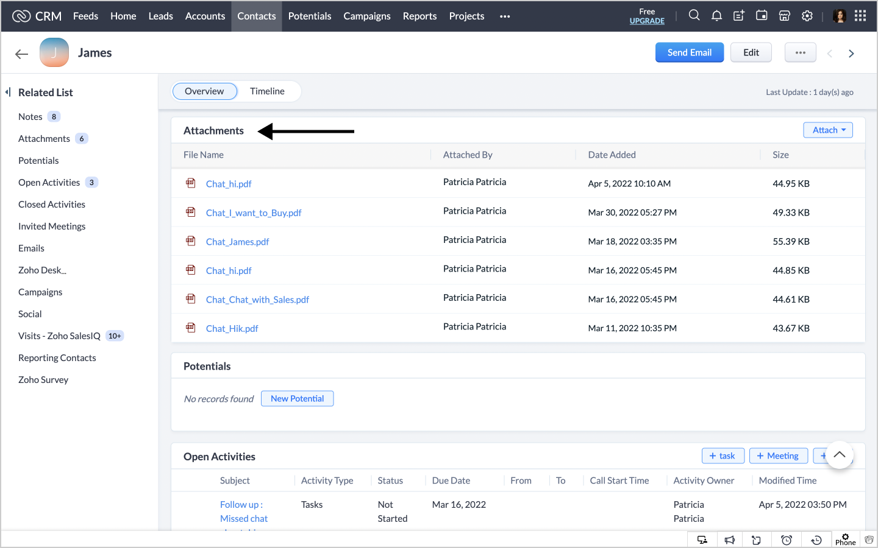Select the Overview view toggle
878x548 pixels.
tap(204, 91)
